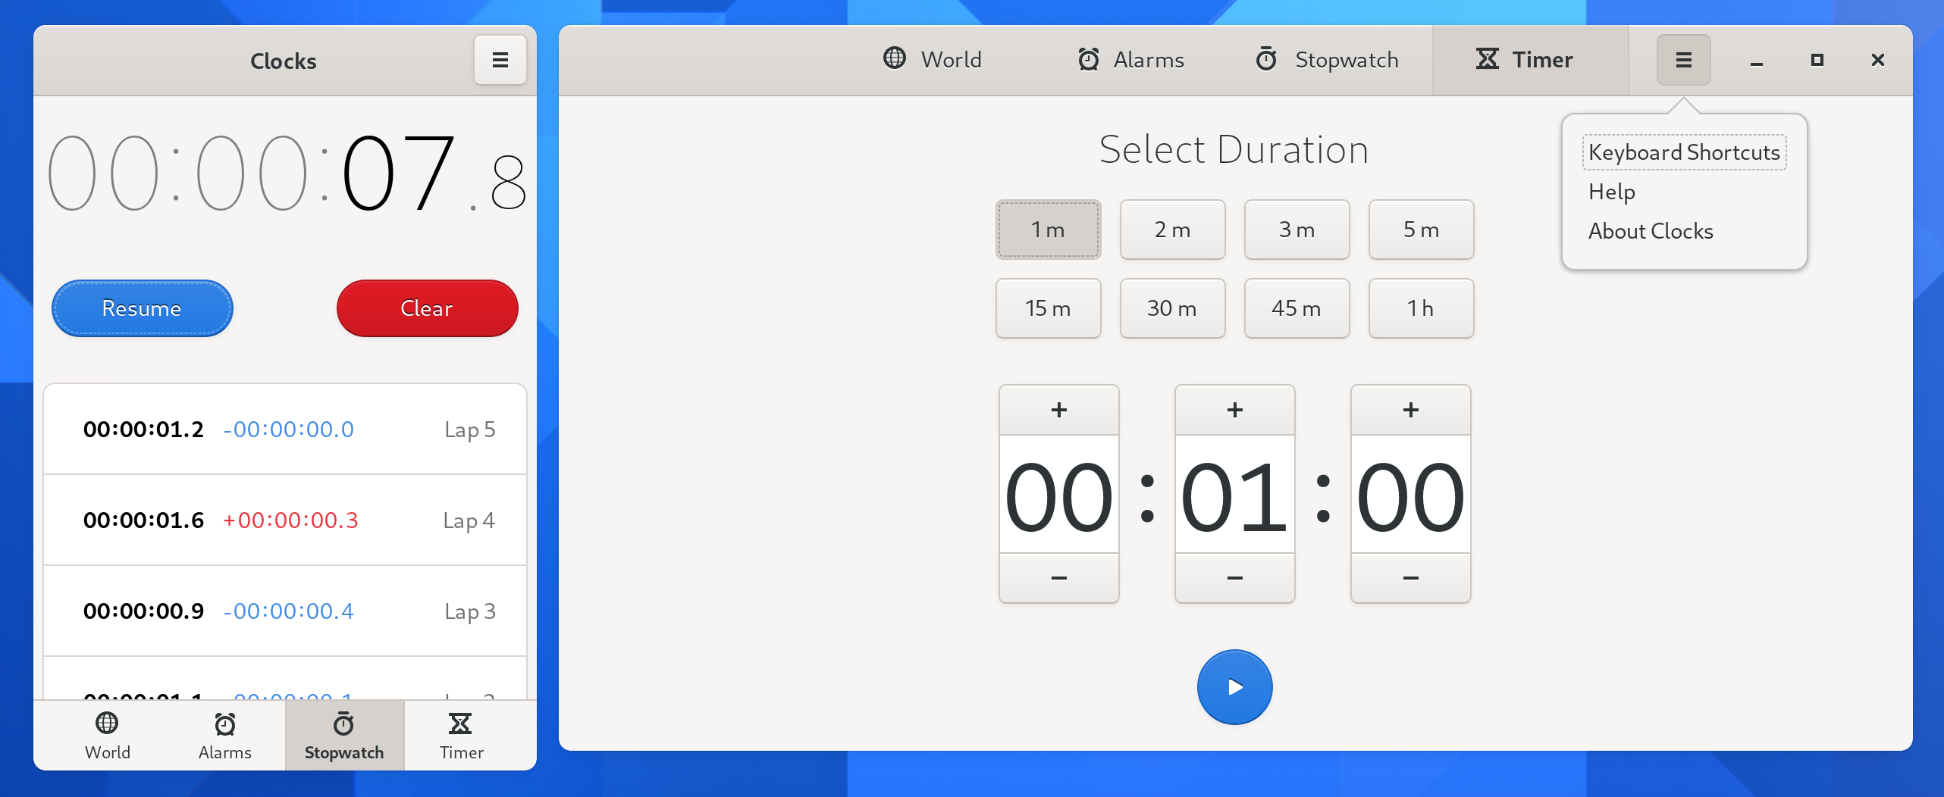Viewport: 1944px width, 797px height.
Task: Select the Lap 4 row in lap list
Action: (x=285, y=520)
